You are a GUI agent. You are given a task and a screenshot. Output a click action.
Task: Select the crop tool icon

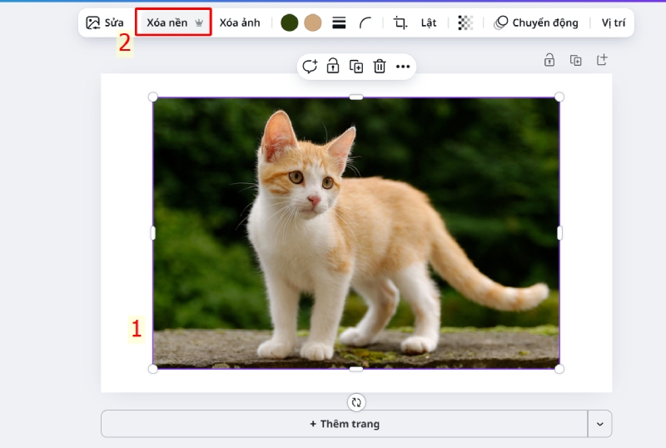400,23
